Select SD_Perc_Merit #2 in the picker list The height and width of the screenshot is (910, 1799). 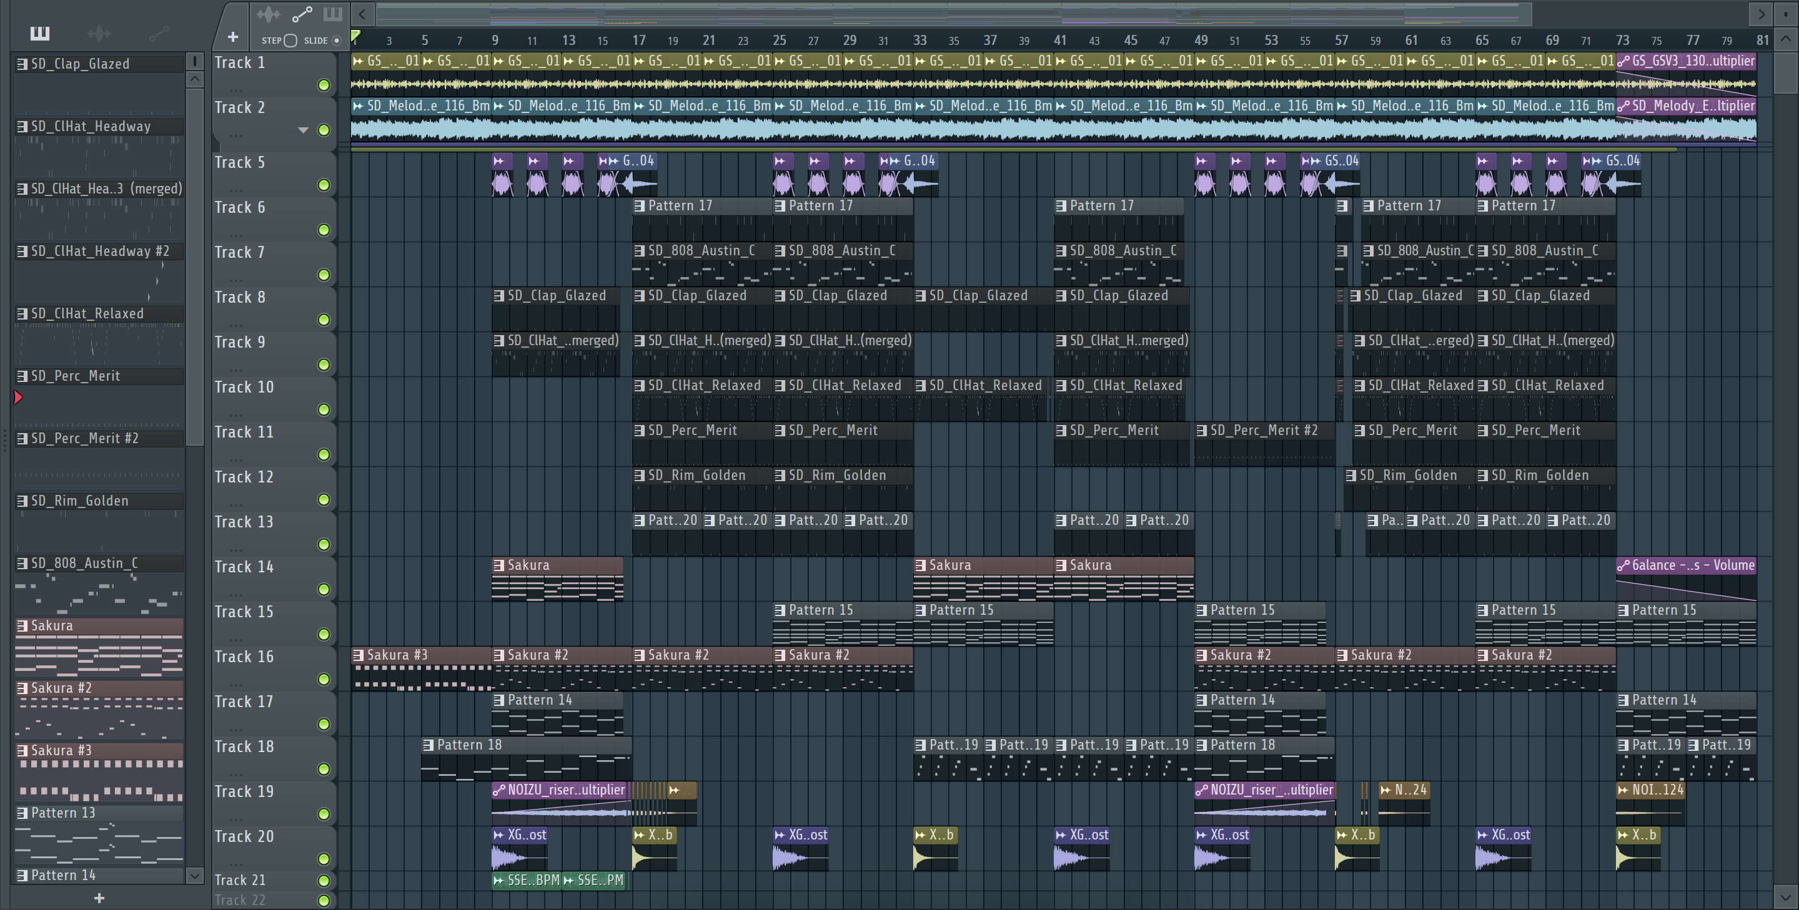click(99, 438)
